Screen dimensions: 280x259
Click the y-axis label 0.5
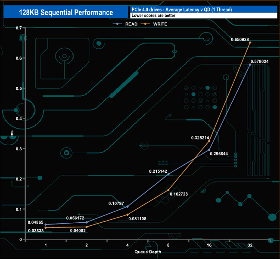point(19,88)
